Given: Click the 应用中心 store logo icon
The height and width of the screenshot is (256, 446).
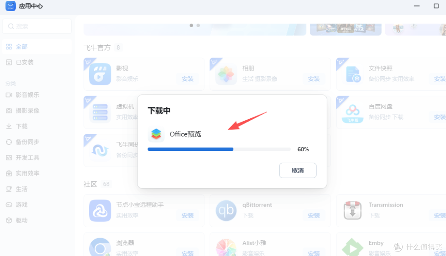Looking at the screenshot, I should click(10, 6).
